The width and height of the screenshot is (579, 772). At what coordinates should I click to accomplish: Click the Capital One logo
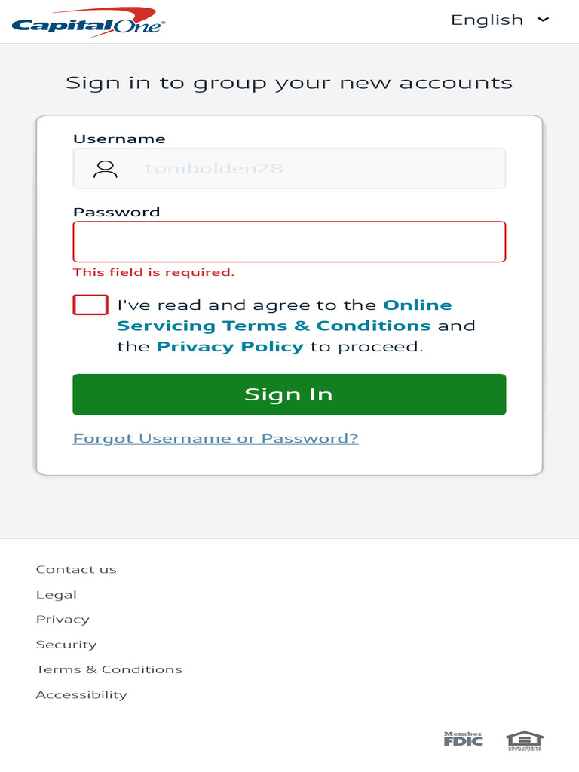pyautogui.click(x=88, y=21)
